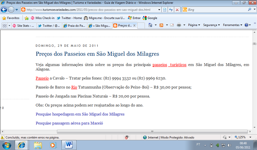Click the RSS feeds icon
This screenshot has width=257, height=150.
161,25
